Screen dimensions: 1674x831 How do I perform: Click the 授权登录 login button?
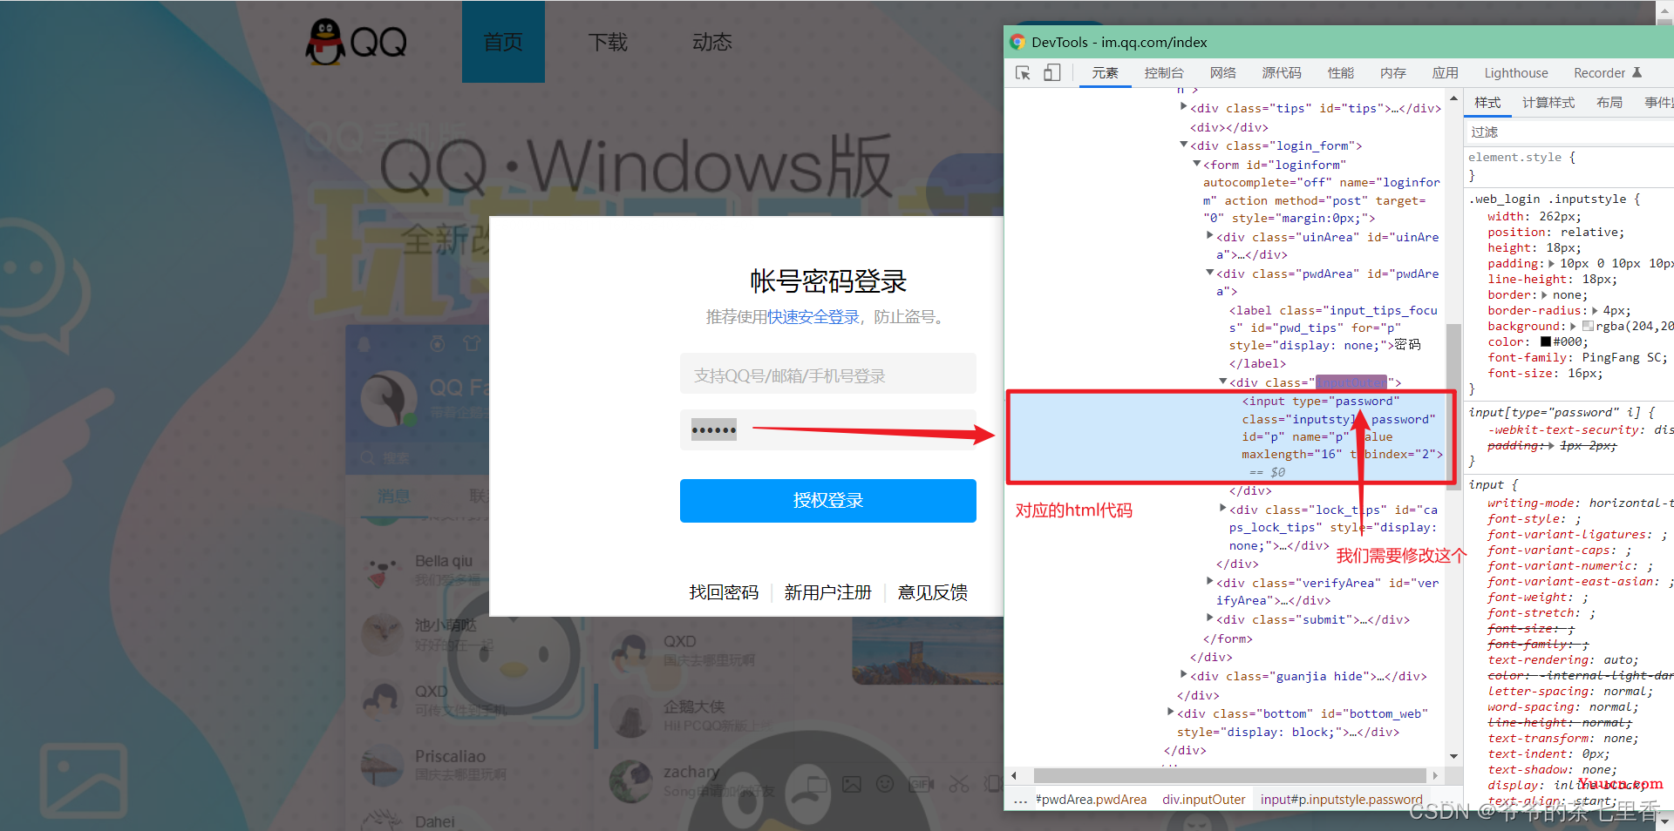tap(828, 501)
